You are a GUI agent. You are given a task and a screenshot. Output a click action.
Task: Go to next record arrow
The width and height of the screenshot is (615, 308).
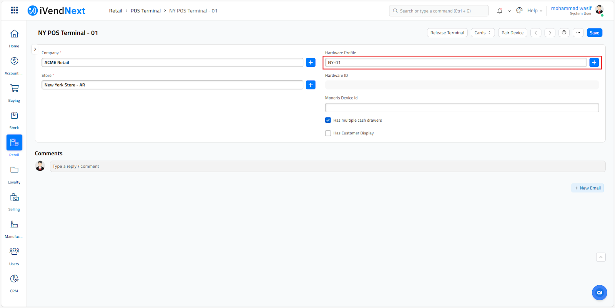[x=550, y=33]
